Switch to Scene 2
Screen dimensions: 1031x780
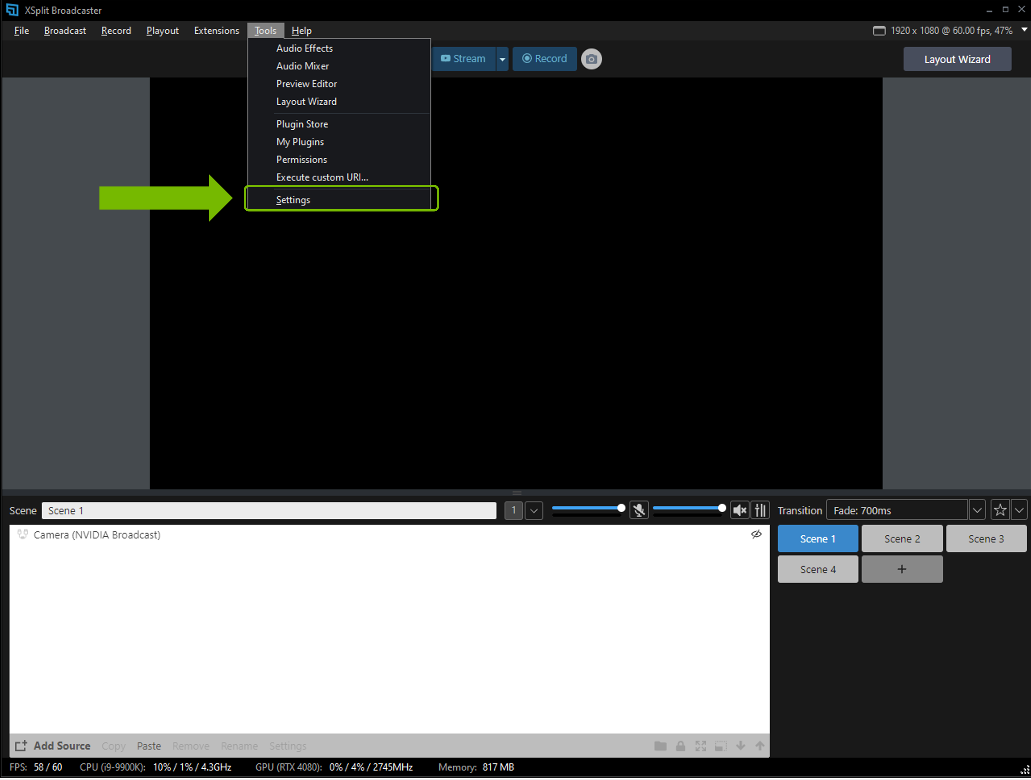tap(901, 539)
